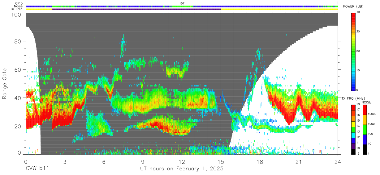Screen dimensions: 380x175
Task: Select the "TX Freq" label at top left
Action: 17,9
